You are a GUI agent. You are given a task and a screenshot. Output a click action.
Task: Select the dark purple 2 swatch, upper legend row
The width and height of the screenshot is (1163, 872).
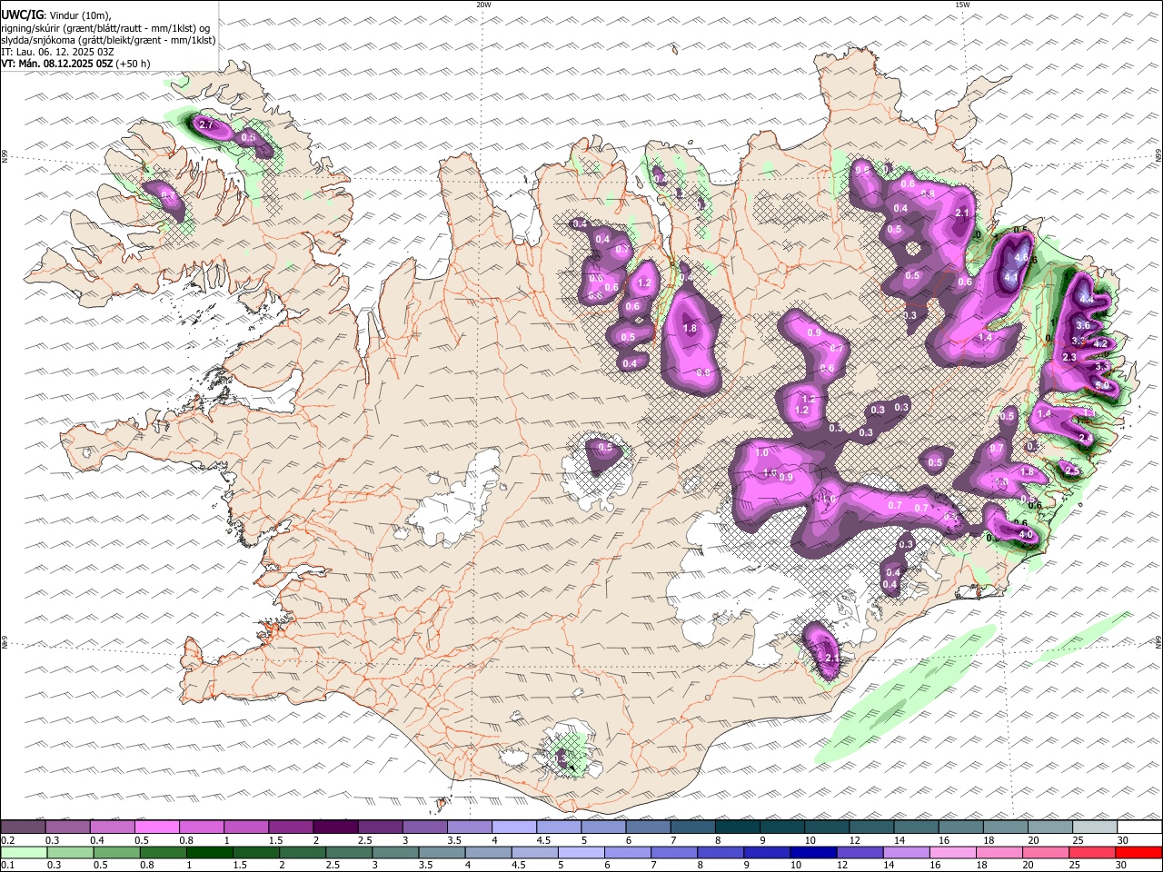coord(335,827)
